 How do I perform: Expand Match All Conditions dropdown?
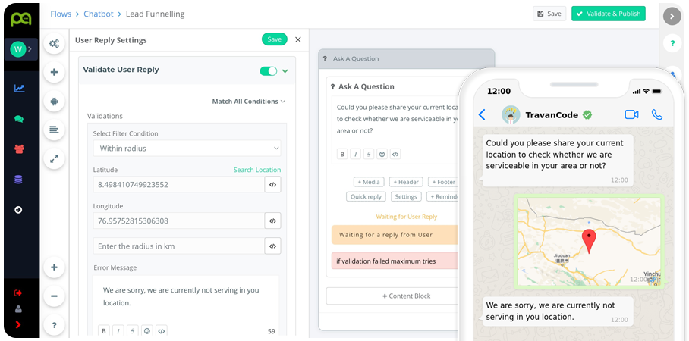(248, 102)
